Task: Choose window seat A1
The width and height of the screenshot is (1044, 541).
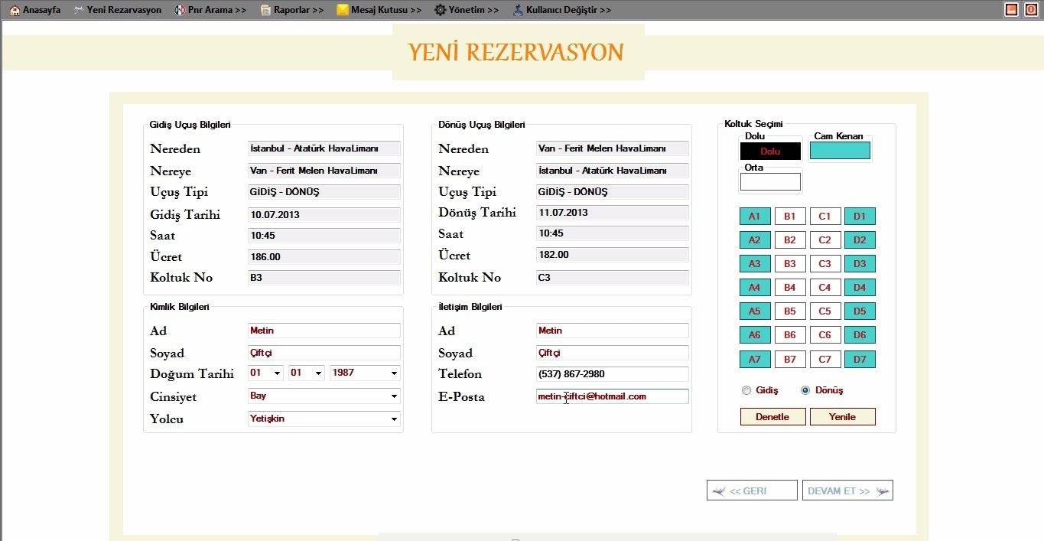Action: (x=755, y=217)
